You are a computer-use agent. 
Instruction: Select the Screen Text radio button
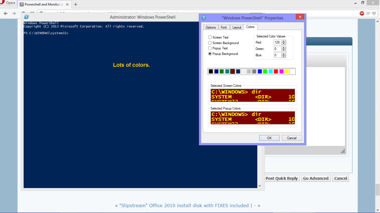(x=210, y=37)
